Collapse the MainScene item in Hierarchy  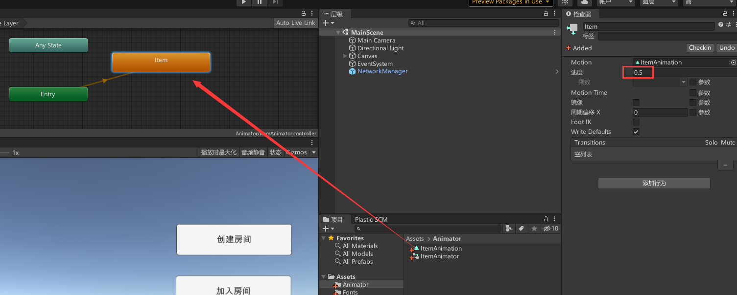tap(337, 32)
